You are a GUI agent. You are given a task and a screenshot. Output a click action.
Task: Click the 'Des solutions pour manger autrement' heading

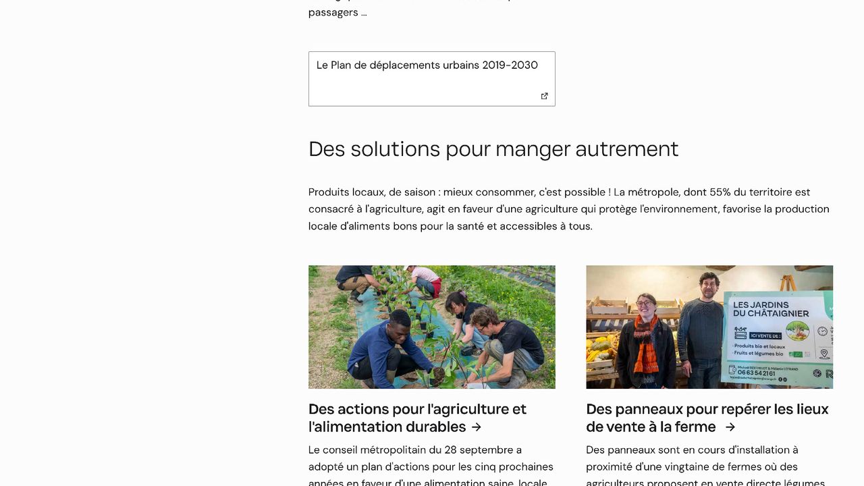pyautogui.click(x=493, y=148)
